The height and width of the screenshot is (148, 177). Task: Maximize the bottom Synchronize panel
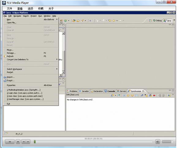tap(173, 91)
